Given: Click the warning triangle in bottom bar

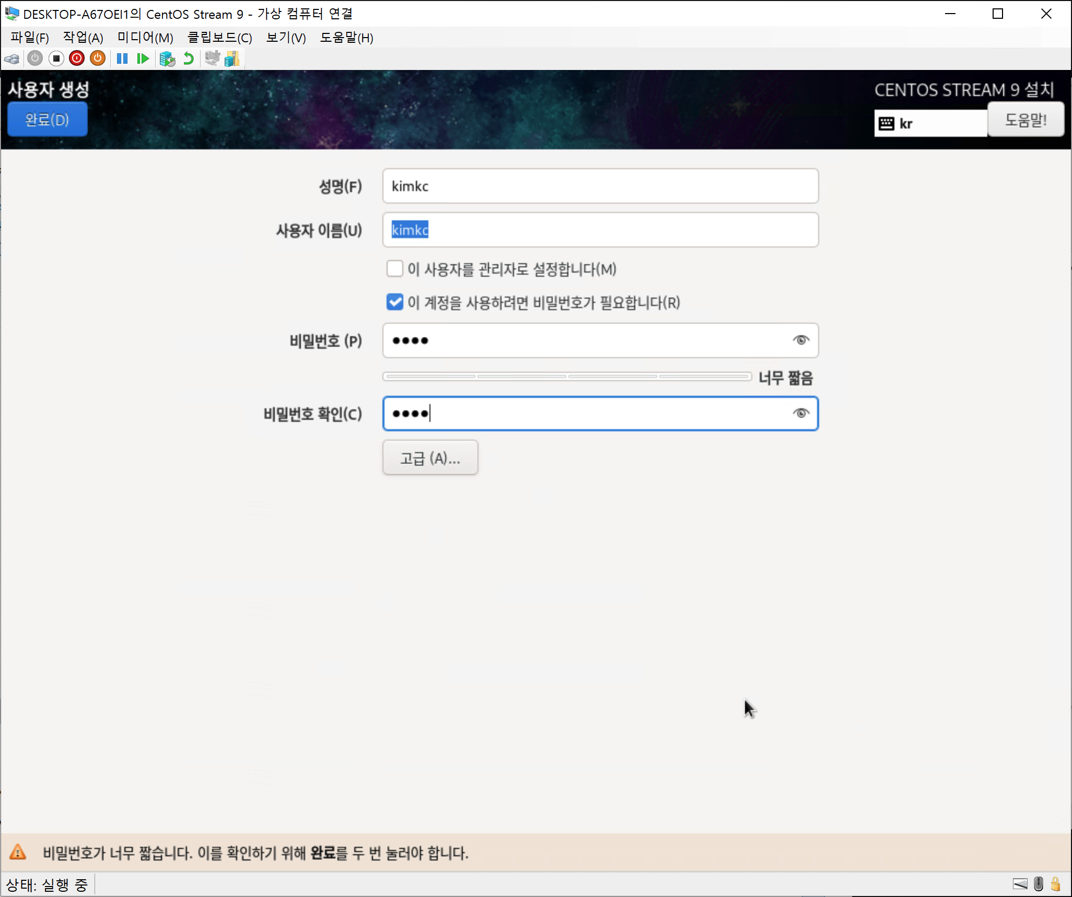Looking at the screenshot, I should click(x=18, y=852).
